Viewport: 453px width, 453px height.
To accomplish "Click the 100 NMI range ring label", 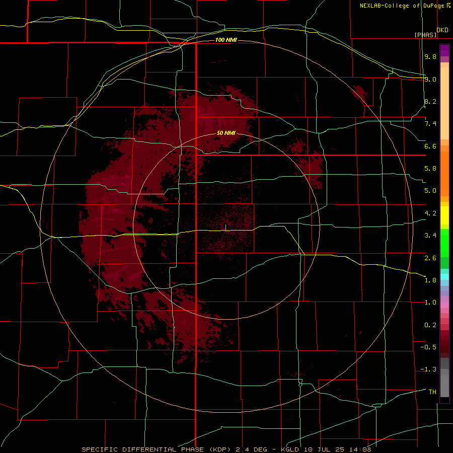I will point(226,40).
